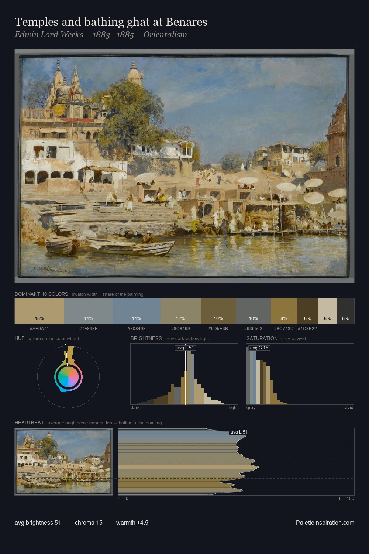369x554 pixels.
Task: Click the '1883 - 1885' date text
Action: tap(113, 35)
